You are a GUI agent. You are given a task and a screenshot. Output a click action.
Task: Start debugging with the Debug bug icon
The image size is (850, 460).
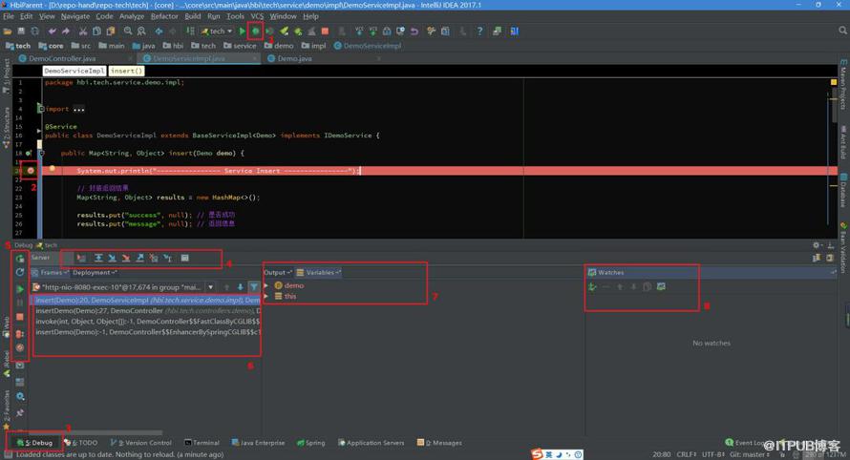pos(255,31)
